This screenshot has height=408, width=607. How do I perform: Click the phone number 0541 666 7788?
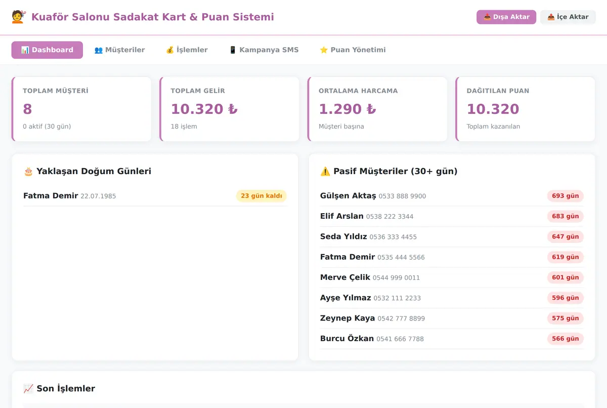tap(400, 339)
